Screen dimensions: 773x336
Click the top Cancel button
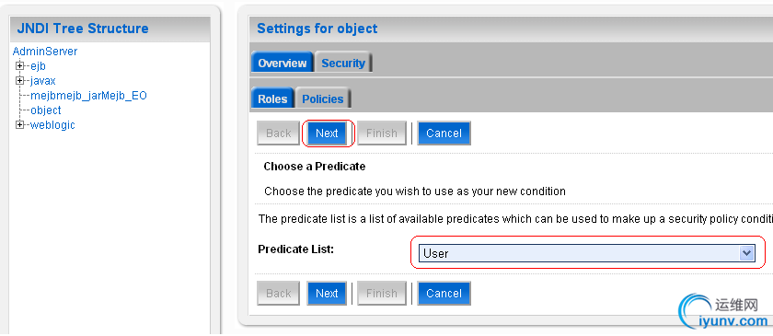click(x=444, y=133)
